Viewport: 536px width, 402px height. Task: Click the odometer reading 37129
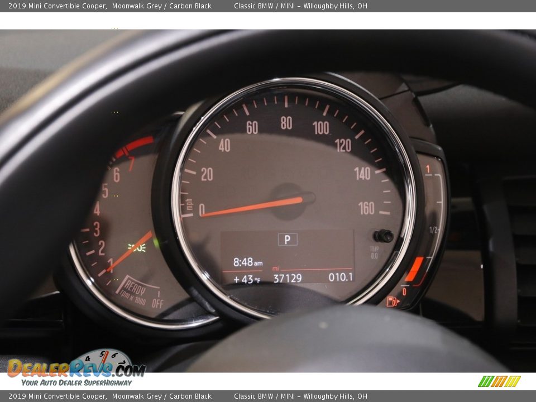[288, 279]
